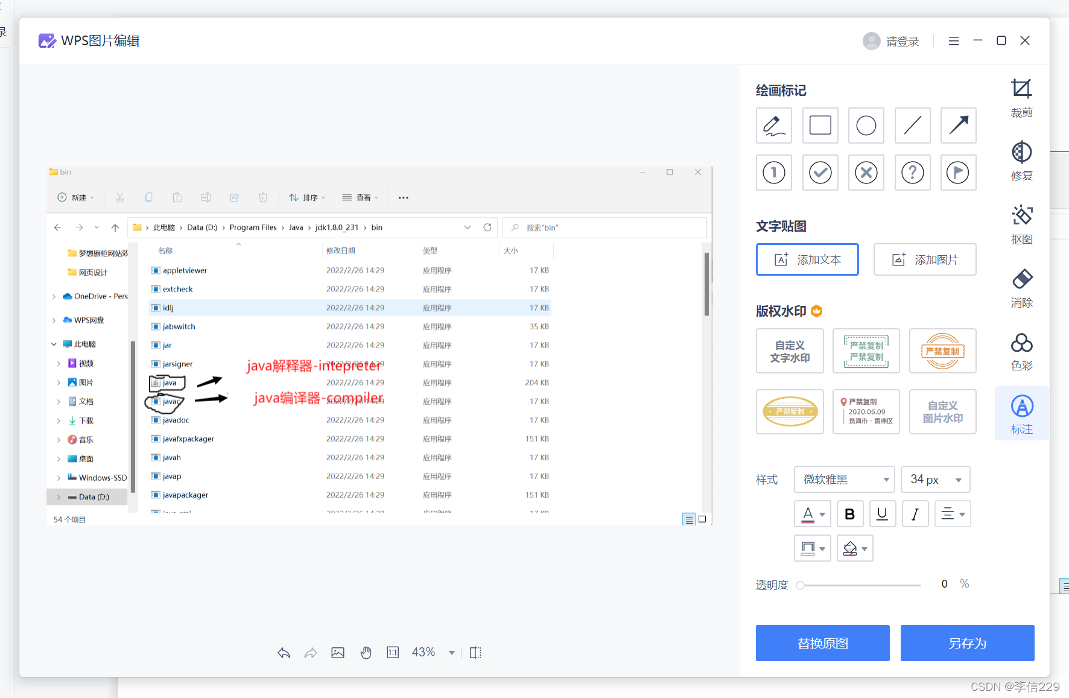Set zoom to 1:1 actual size

[x=393, y=652]
